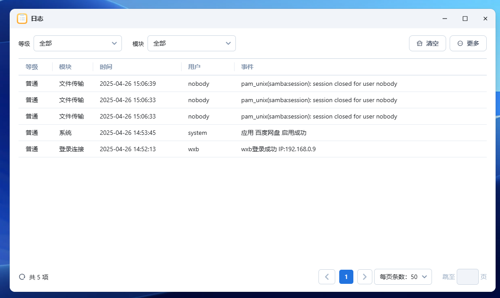
Task: Select the 2025-04-26 15:06:39 time cell
Action: pyautogui.click(x=128, y=84)
